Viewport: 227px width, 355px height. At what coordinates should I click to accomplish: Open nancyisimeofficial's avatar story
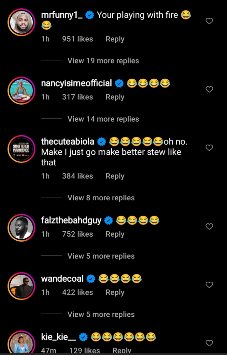coord(21,91)
